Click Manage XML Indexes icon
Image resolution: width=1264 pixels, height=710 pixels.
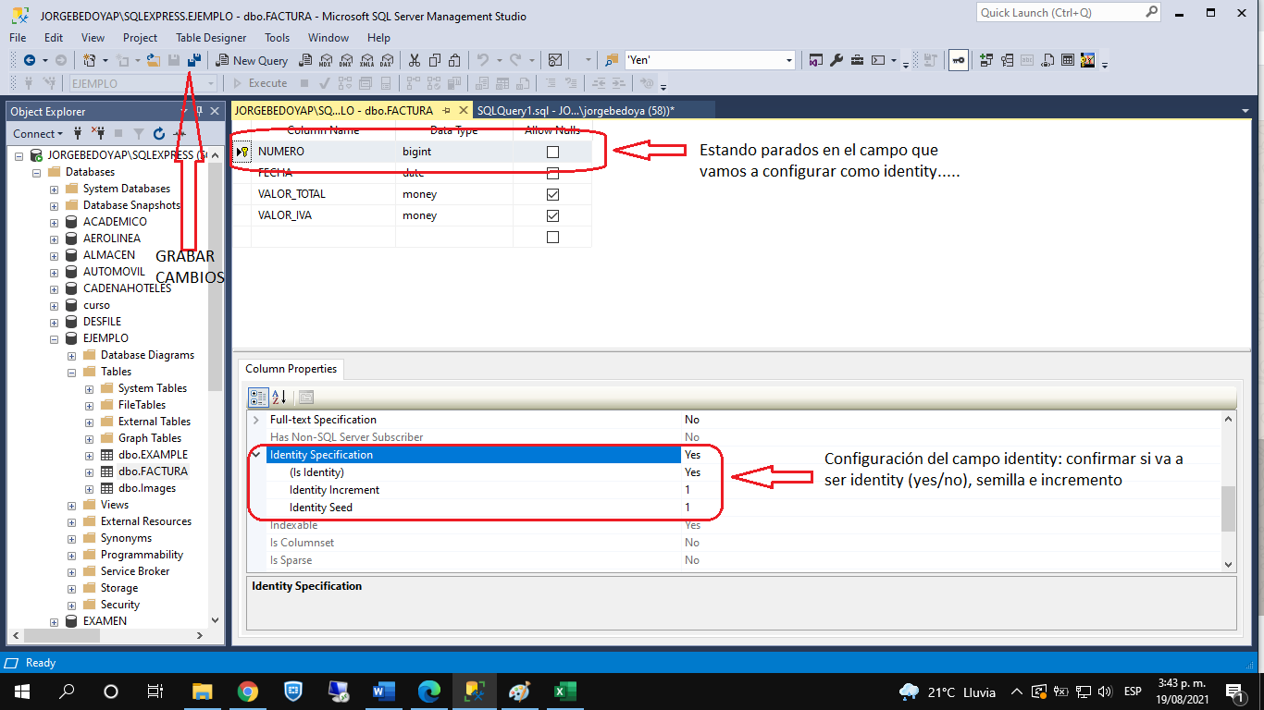(1047, 60)
